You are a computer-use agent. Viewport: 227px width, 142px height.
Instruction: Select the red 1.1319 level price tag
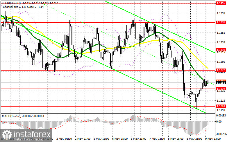(221, 50)
